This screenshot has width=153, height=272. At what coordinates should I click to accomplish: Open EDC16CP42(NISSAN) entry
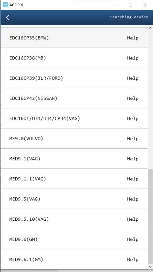33,98
